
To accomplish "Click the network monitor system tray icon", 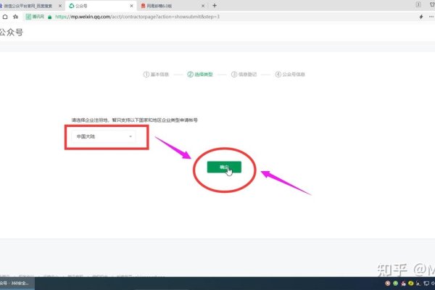I will click(x=426, y=283).
